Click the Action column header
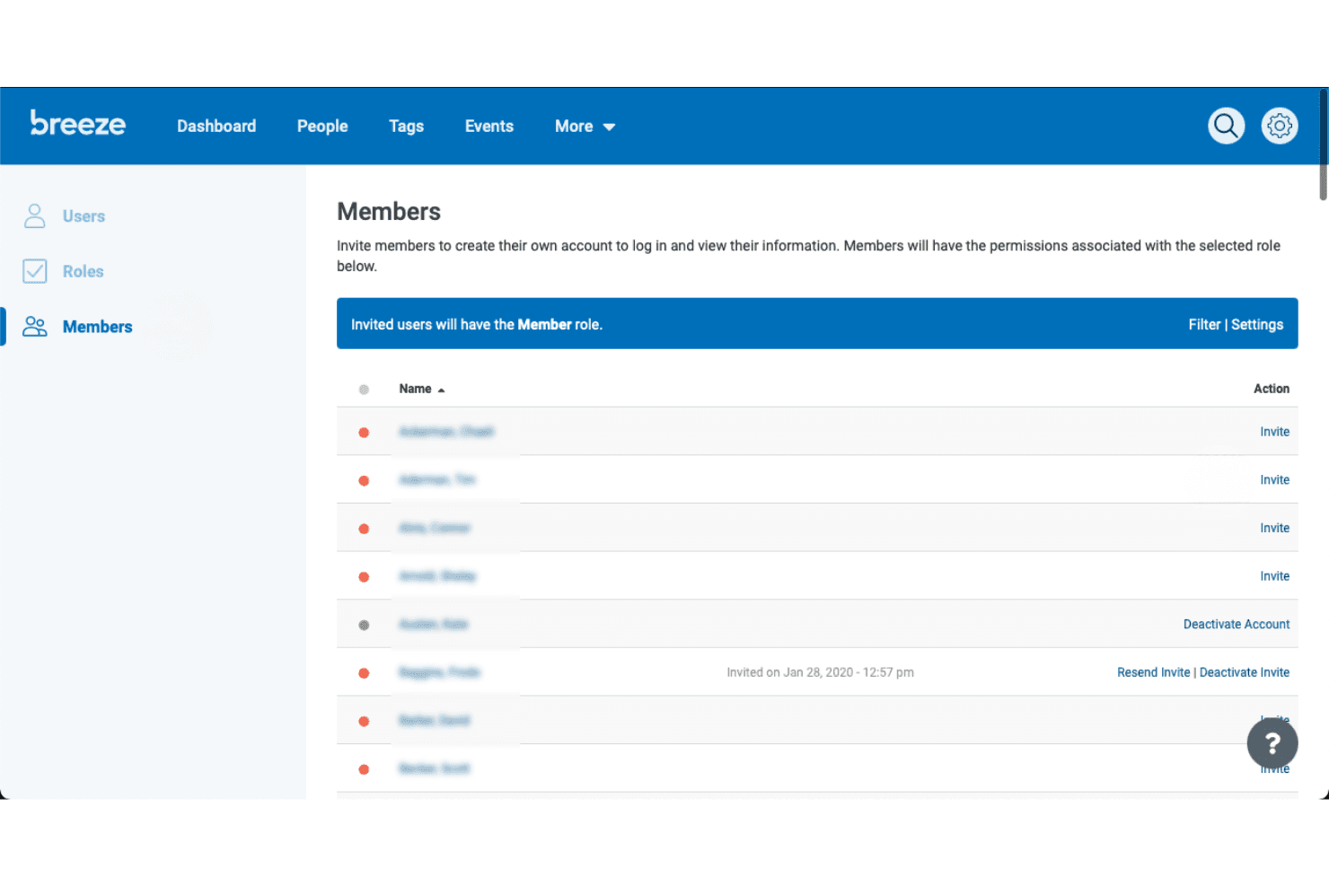 pos(1272,389)
